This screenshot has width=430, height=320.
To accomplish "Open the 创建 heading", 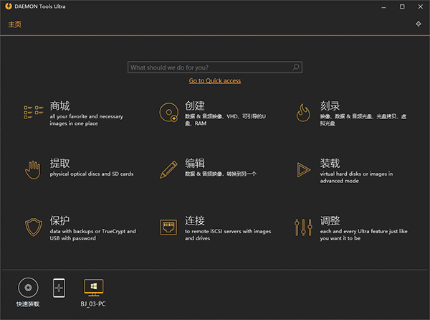I will click(x=195, y=106).
